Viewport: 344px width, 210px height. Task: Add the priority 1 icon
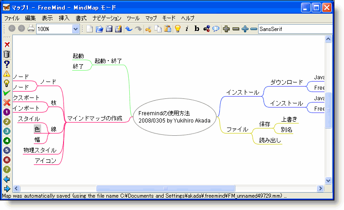pos(6,112)
